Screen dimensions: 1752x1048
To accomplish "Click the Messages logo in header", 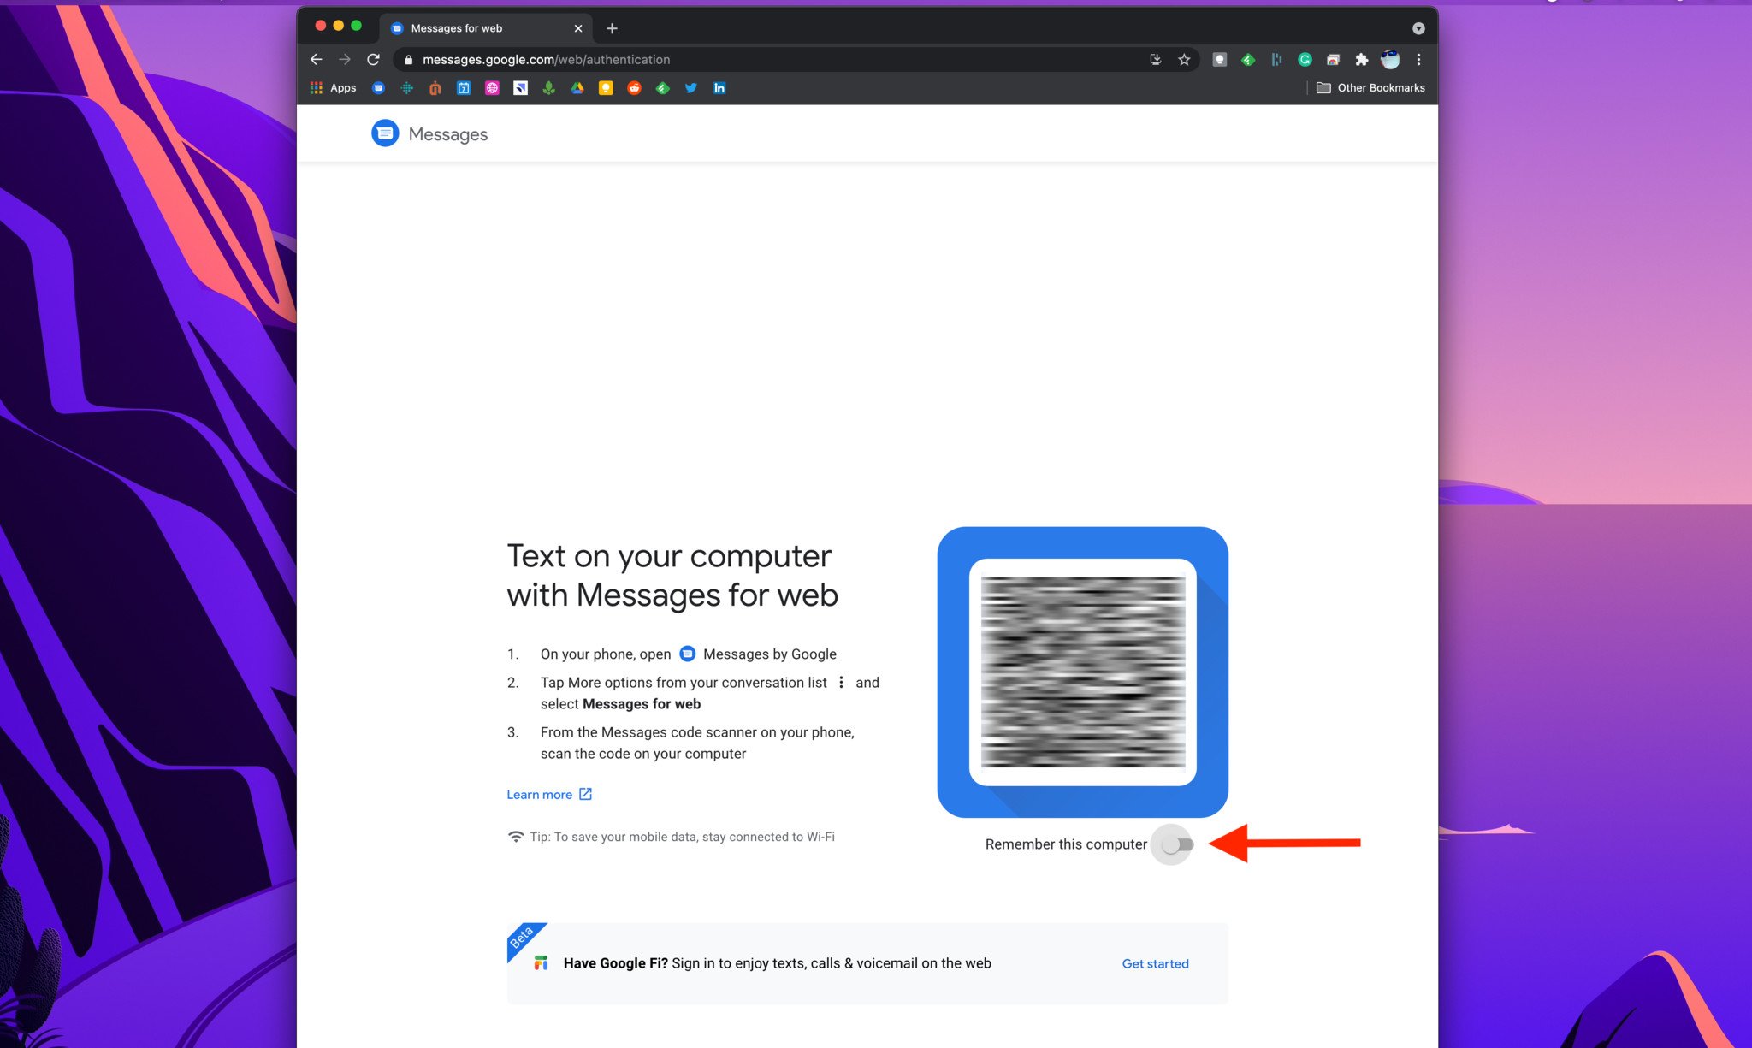I will click(x=385, y=133).
